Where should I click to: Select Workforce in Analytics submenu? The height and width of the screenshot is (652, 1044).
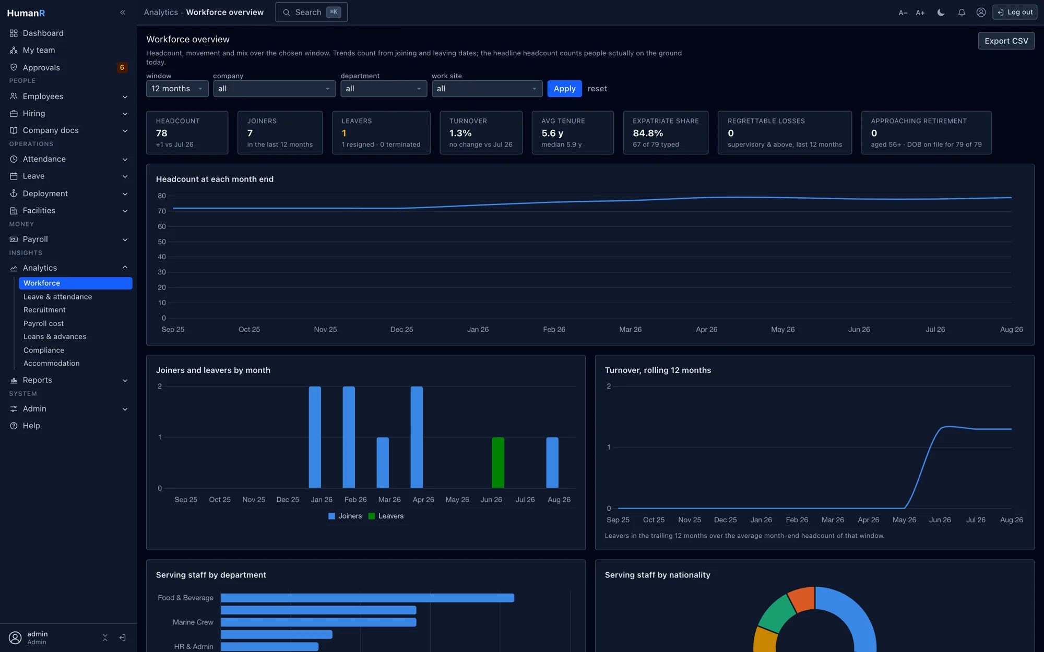76,283
